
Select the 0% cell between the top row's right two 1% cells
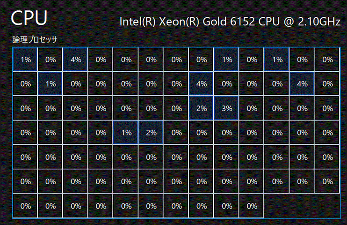coord(252,60)
